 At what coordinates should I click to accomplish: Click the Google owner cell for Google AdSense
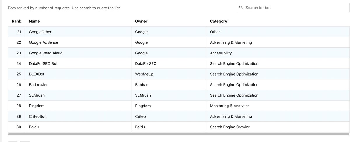pos(169,42)
